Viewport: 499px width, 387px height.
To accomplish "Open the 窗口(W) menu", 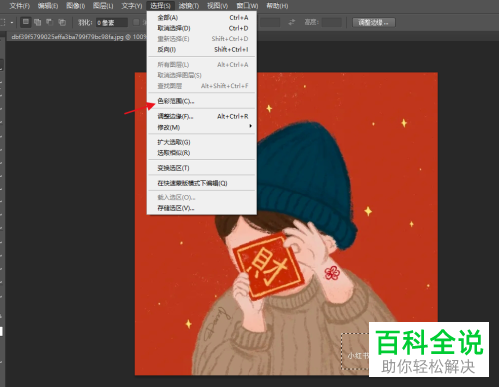I will click(x=248, y=6).
